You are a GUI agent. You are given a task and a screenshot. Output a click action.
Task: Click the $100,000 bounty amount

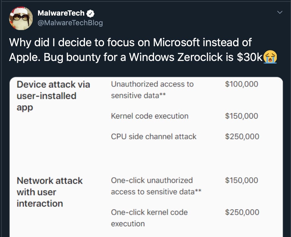[242, 84]
